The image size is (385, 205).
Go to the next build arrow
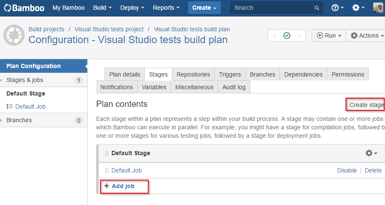coord(299,36)
